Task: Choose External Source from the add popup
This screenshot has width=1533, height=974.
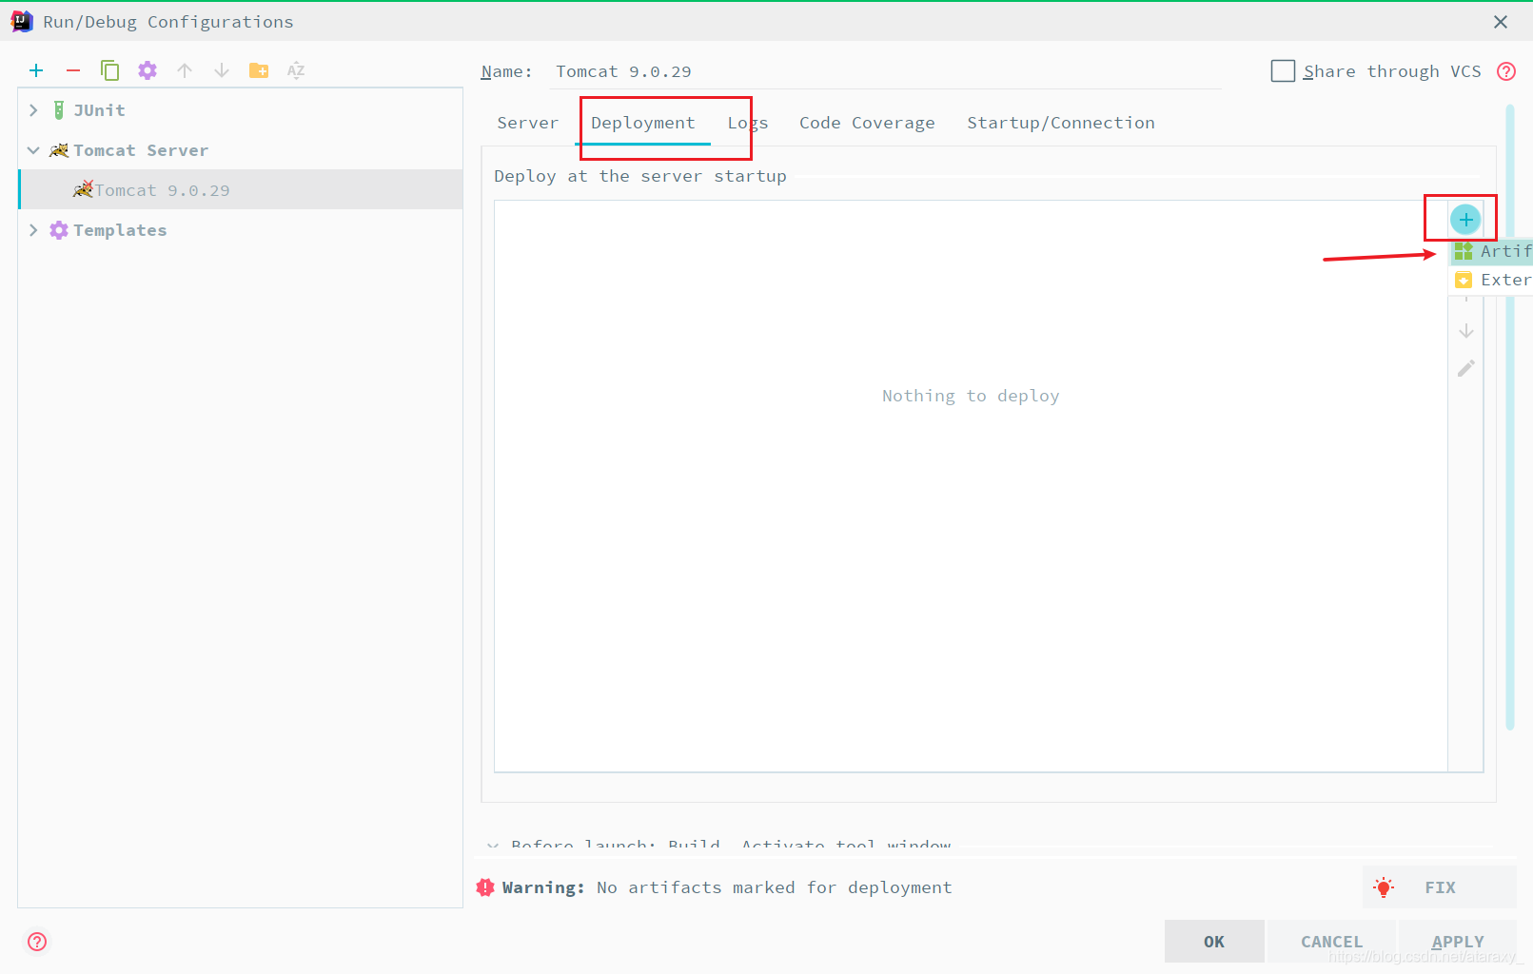Action: coord(1491,280)
